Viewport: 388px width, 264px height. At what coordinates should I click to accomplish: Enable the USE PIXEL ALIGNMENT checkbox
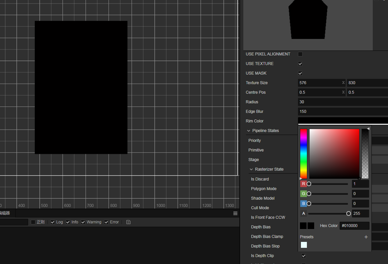pyautogui.click(x=300, y=54)
